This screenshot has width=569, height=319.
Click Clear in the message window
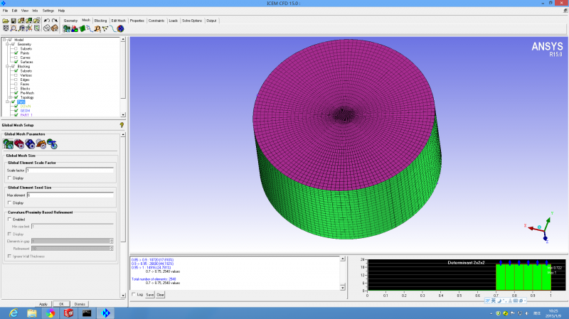coord(160,294)
